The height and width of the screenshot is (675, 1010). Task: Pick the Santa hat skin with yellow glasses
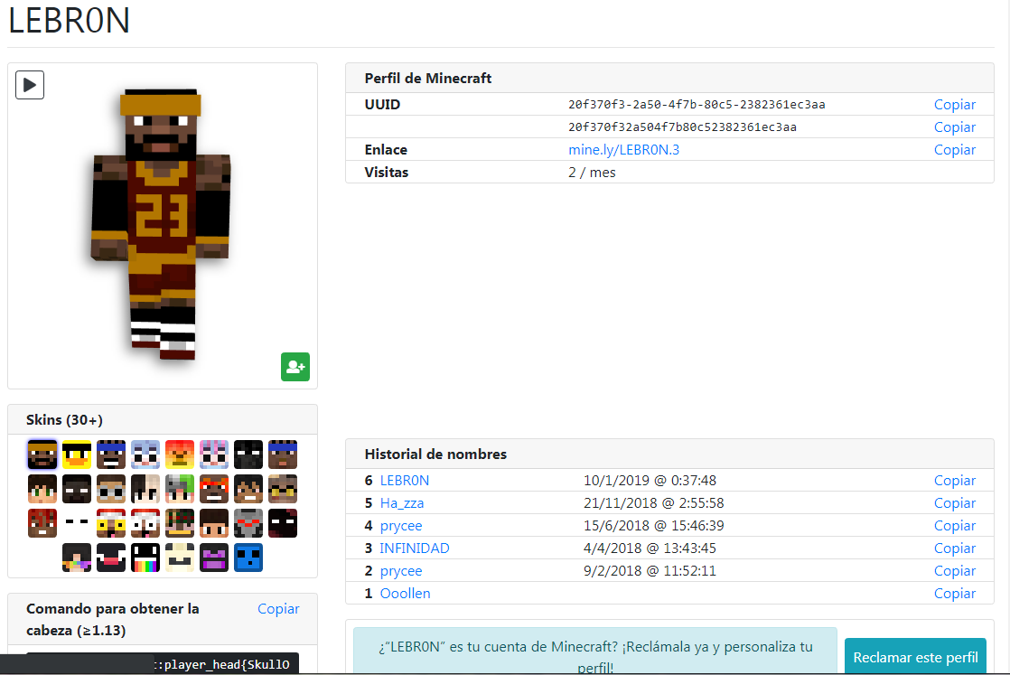111,523
